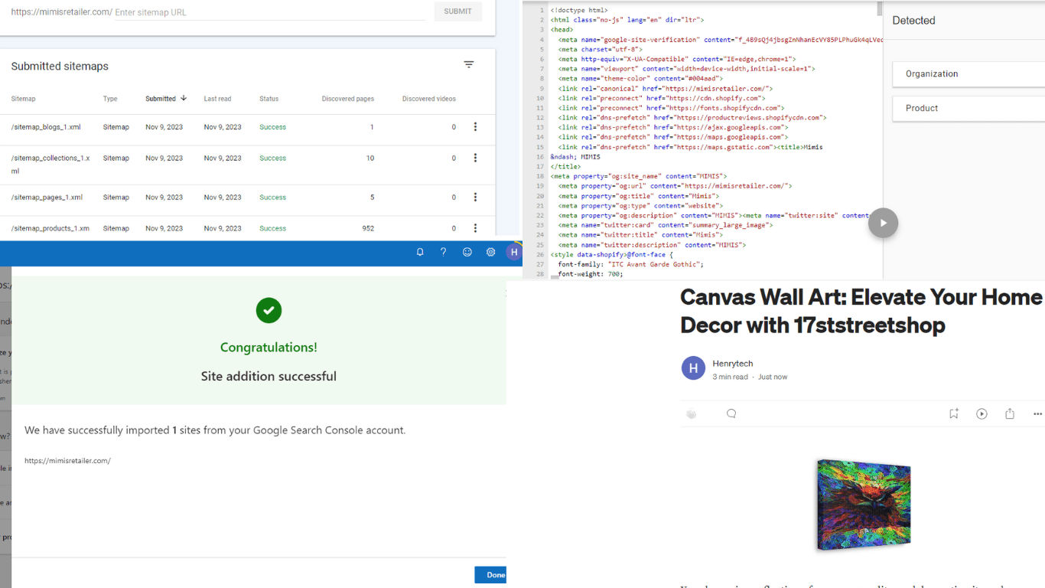Click the Status column header
The width and height of the screenshot is (1045, 588).
pyautogui.click(x=269, y=99)
